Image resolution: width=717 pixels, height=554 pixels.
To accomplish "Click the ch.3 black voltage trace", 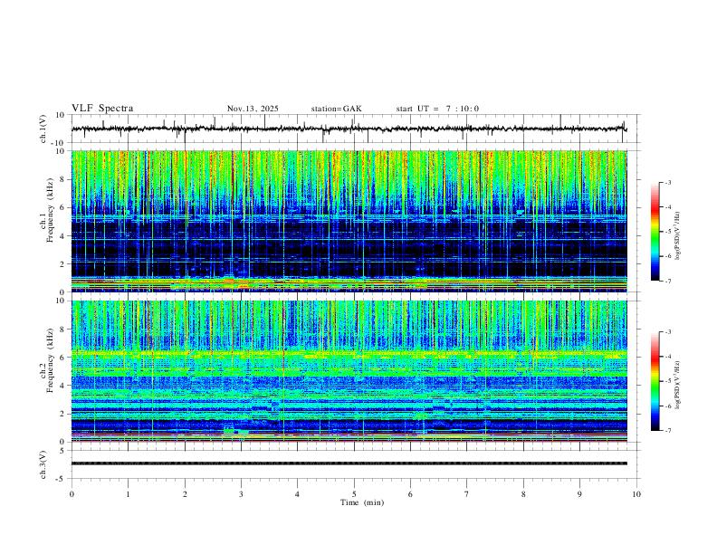I will [x=349, y=463].
